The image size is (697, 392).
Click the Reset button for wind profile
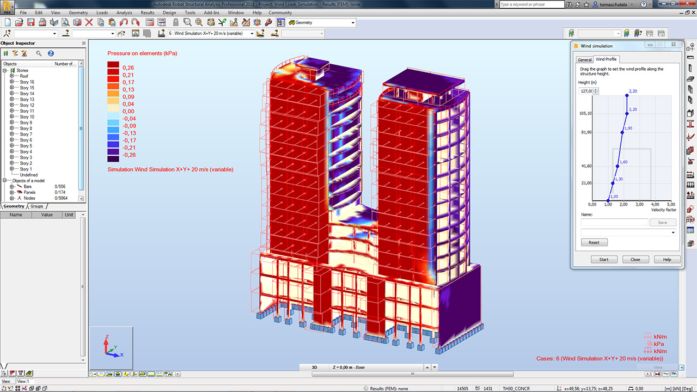click(x=594, y=242)
